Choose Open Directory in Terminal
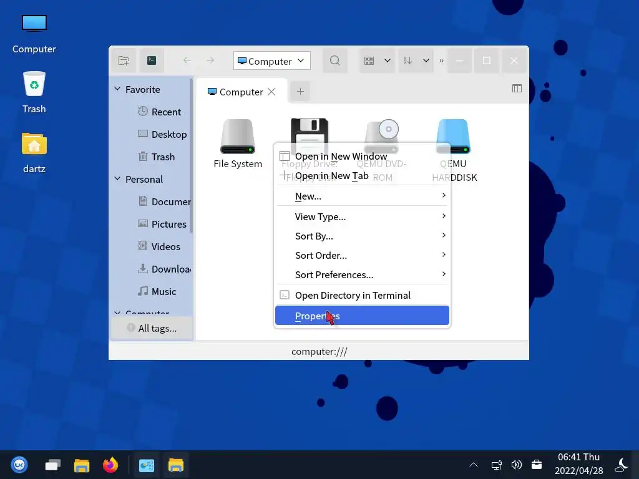 point(362,295)
